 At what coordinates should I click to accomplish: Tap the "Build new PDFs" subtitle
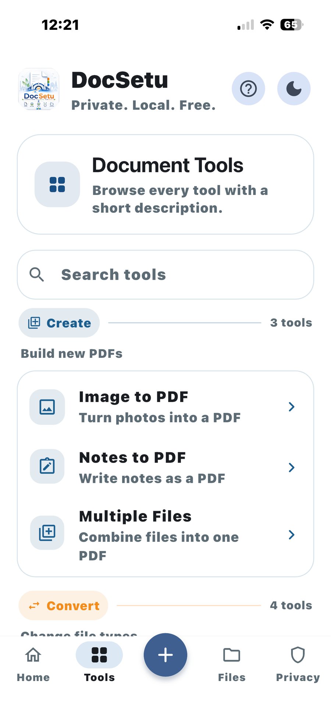tap(71, 354)
